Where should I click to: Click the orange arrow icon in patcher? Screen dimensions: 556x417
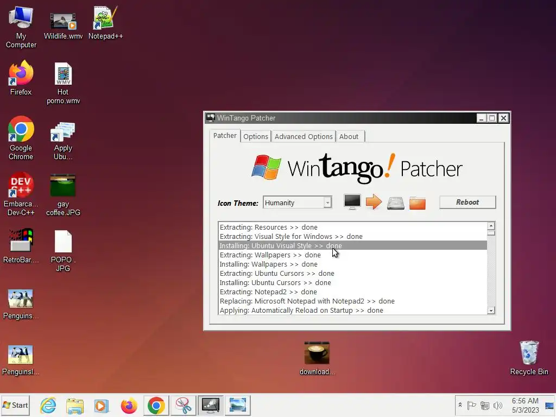point(374,202)
